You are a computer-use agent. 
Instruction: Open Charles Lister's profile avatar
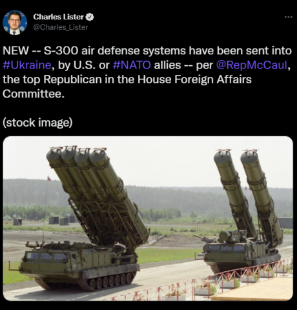(x=15, y=23)
